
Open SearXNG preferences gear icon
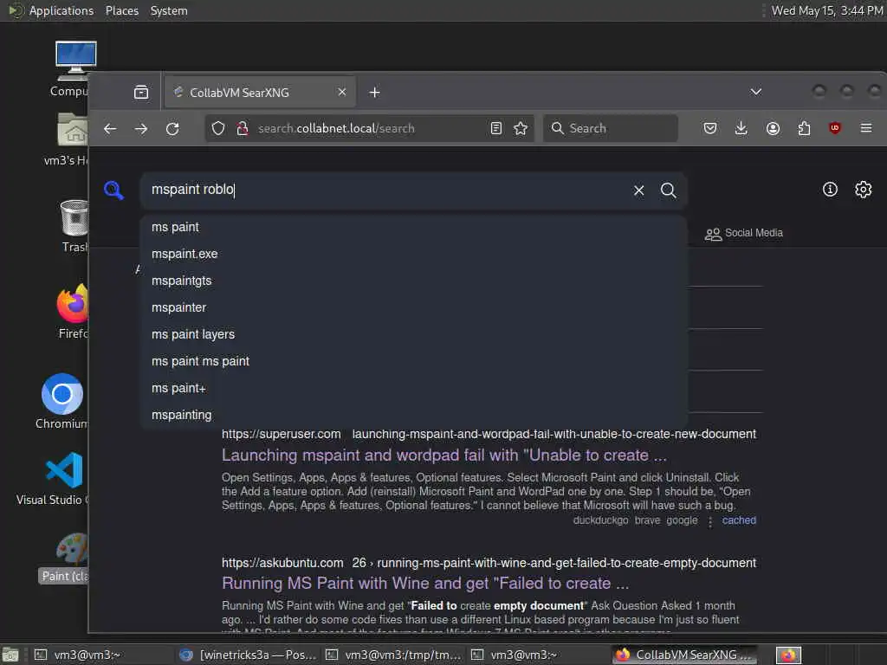pos(864,190)
